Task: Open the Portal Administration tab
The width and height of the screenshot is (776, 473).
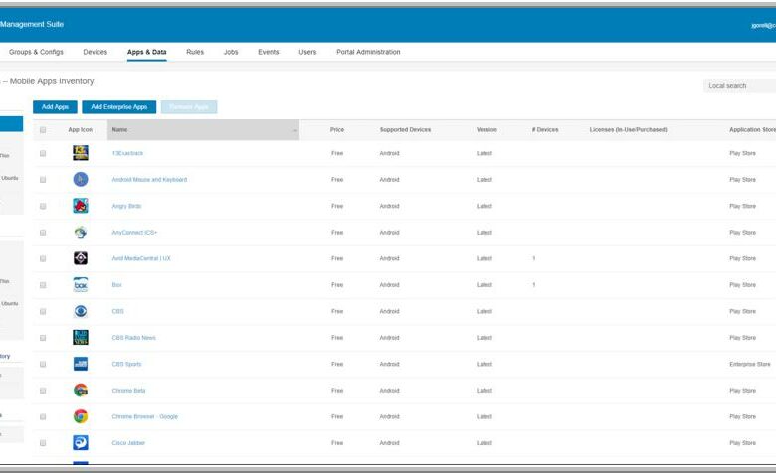Action: coord(368,52)
